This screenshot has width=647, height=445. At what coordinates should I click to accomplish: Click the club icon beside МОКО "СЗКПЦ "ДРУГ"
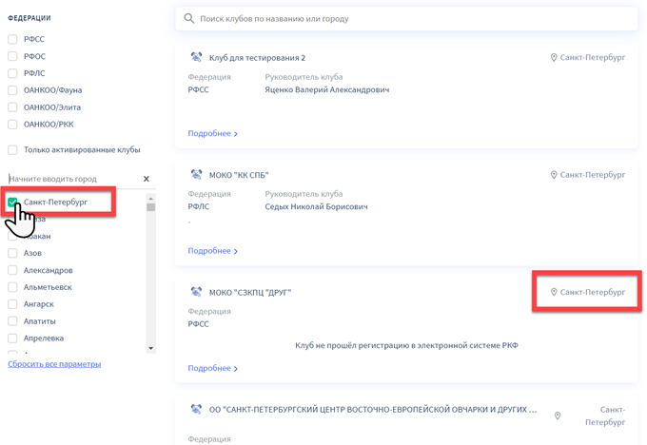[196, 292]
